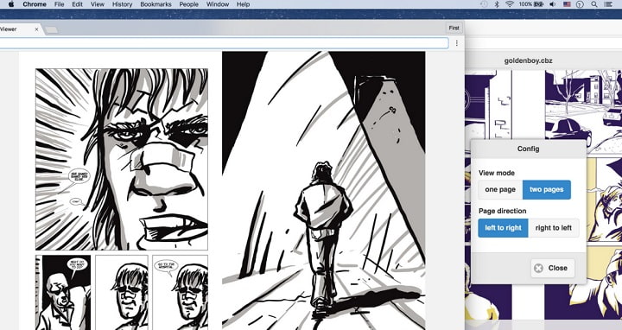The height and width of the screenshot is (330, 622).
Task: Open the People menu
Action: pos(189,4)
